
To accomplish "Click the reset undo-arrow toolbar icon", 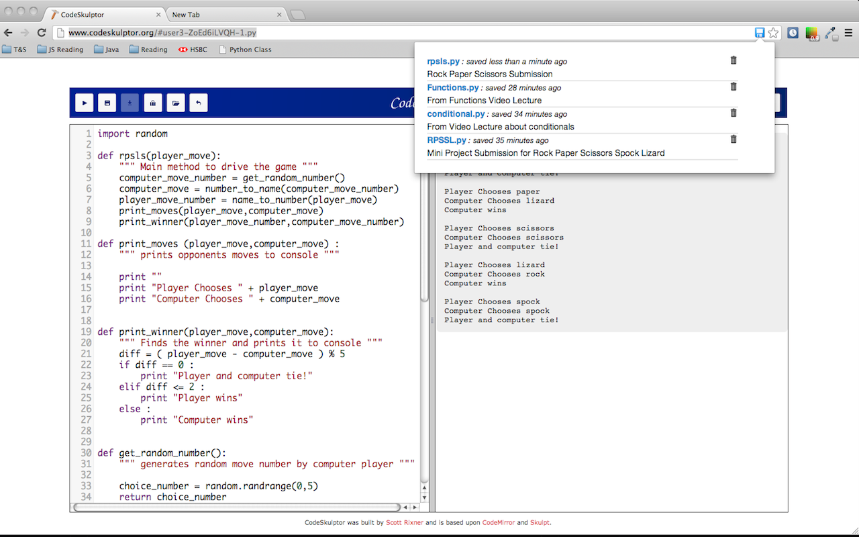I will click(x=198, y=103).
